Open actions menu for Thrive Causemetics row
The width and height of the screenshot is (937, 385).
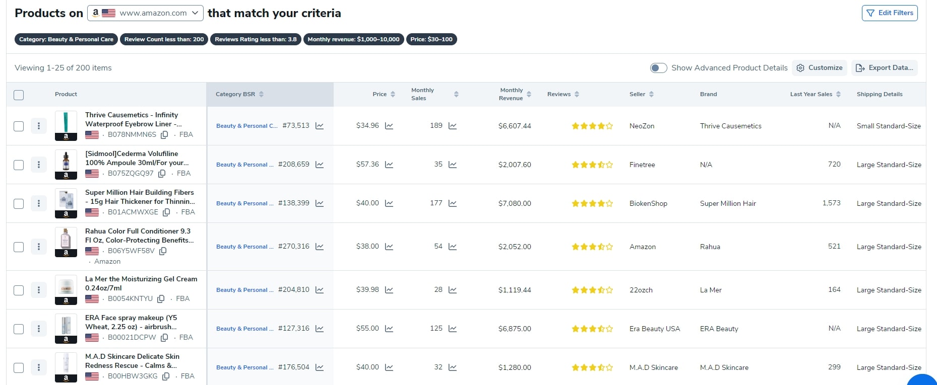click(39, 126)
